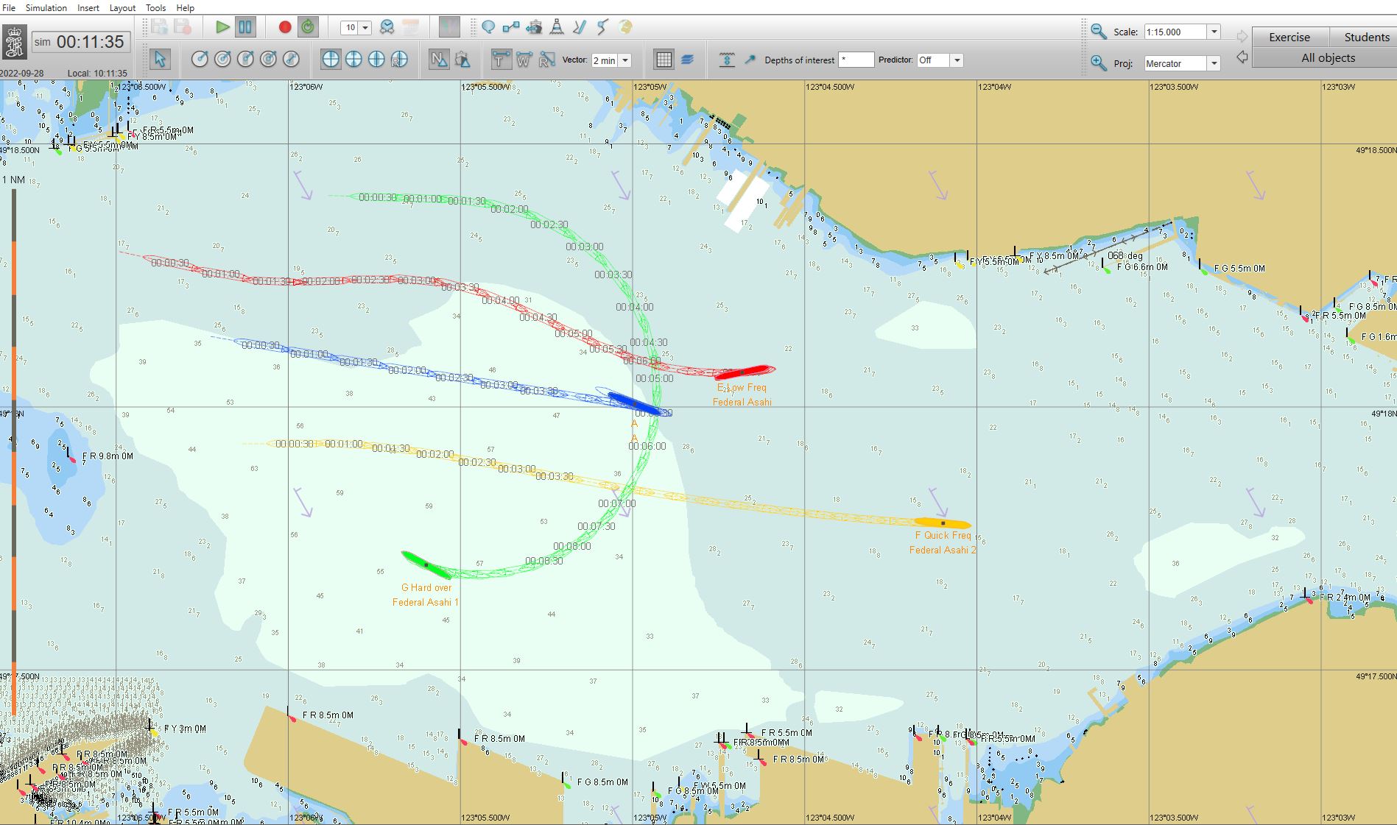Open the Simulation menu
This screenshot has width=1397, height=825.
46,7
